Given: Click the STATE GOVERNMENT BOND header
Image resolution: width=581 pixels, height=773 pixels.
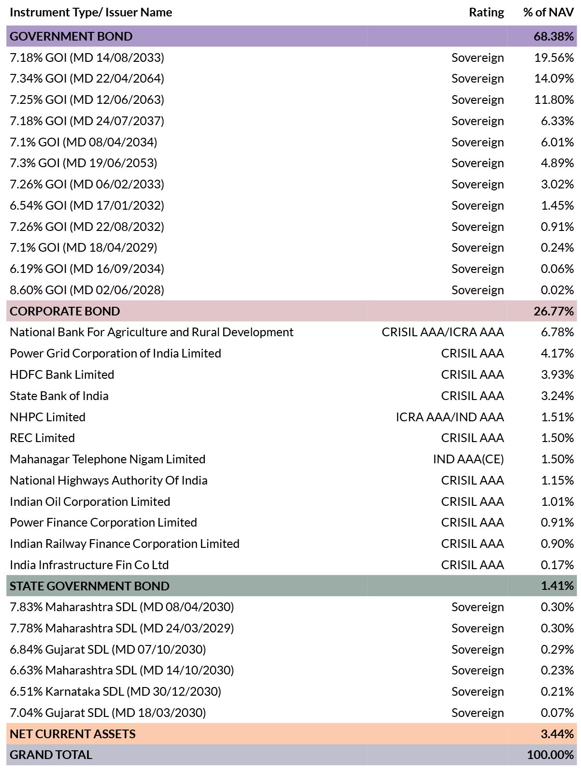Looking at the screenshot, I should point(89,586).
